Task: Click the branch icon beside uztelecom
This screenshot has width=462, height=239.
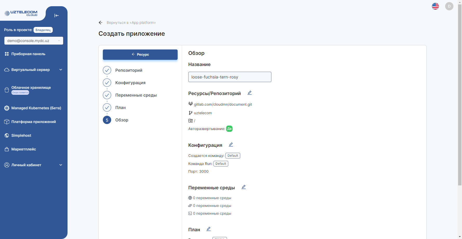Action: [190, 113]
